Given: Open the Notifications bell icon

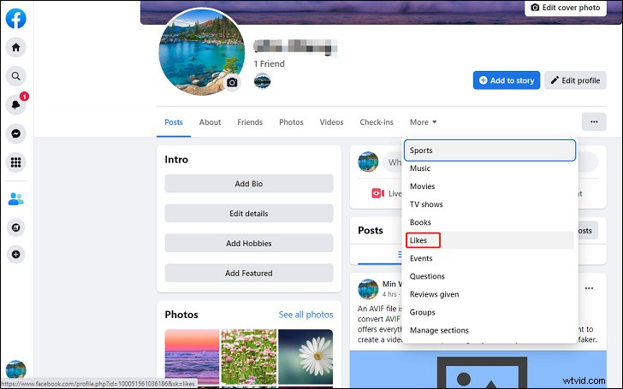Looking at the screenshot, I should coord(16,105).
